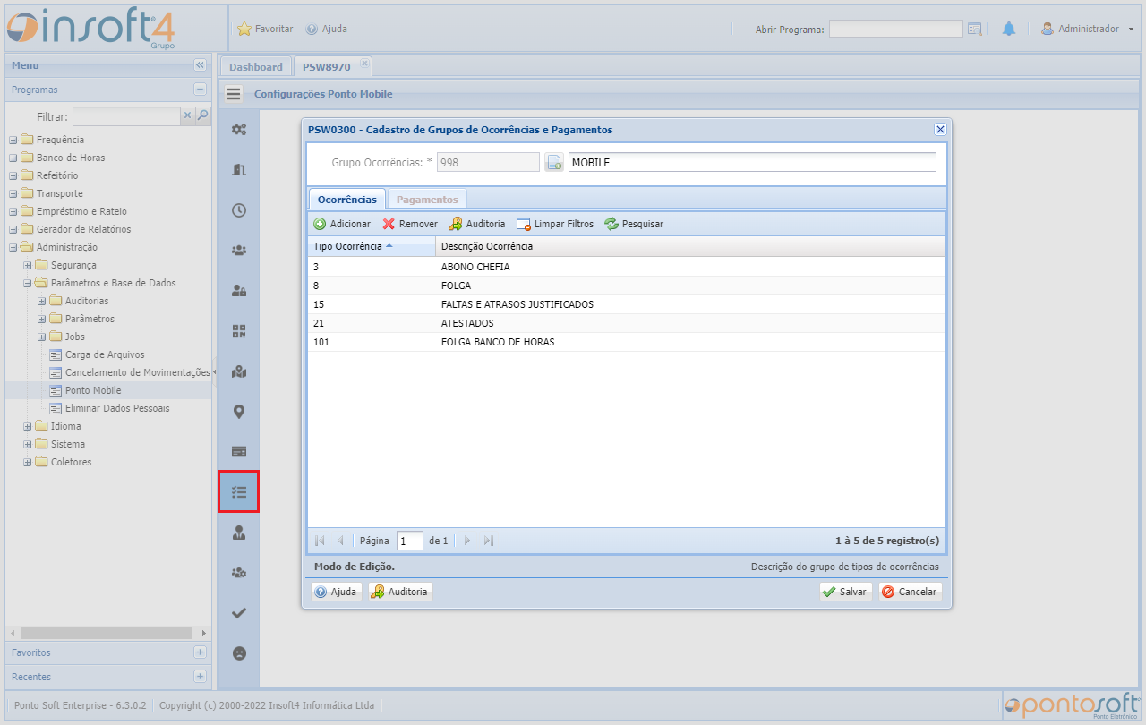Click the gears settings icon in sidebar
The width and height of the screenshot is (1146, 725).
tap(239, 129)
